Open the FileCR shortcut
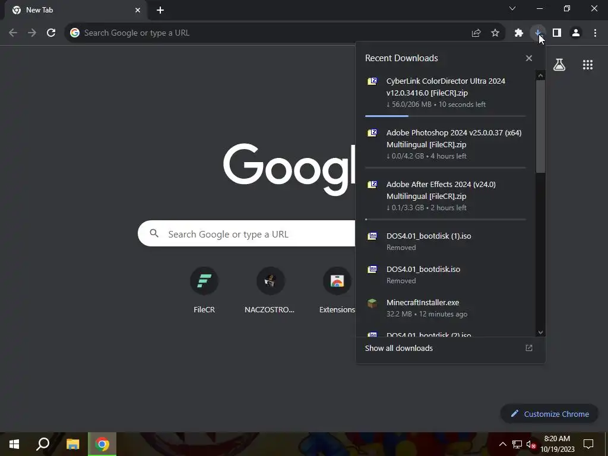This screenshot has height=456, width=608. [204, 290]
